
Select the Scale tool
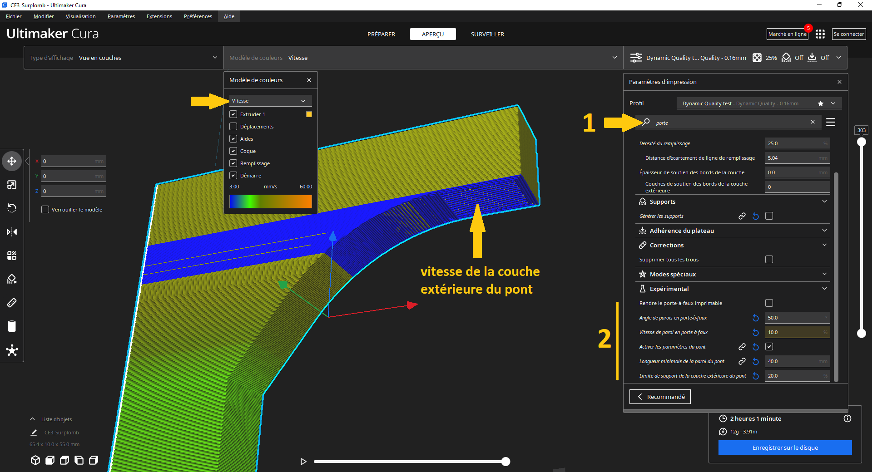[12, 185]
